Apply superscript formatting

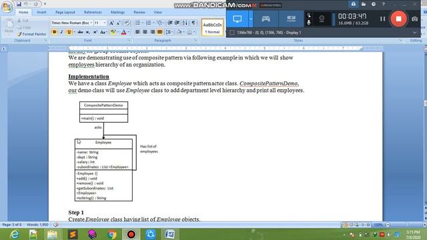coord(95,32)
